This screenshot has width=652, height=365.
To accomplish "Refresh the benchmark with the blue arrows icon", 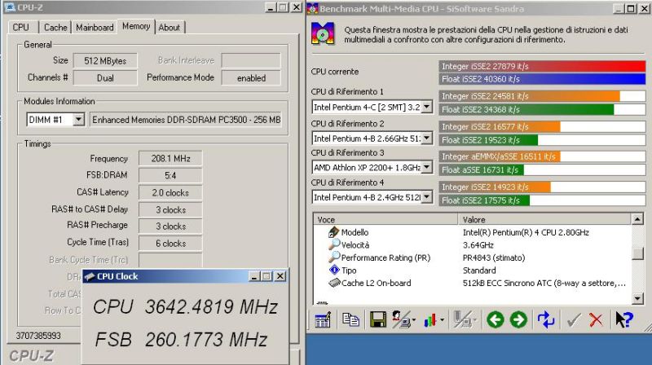I will pyautogui.click(x=546, y=319).
